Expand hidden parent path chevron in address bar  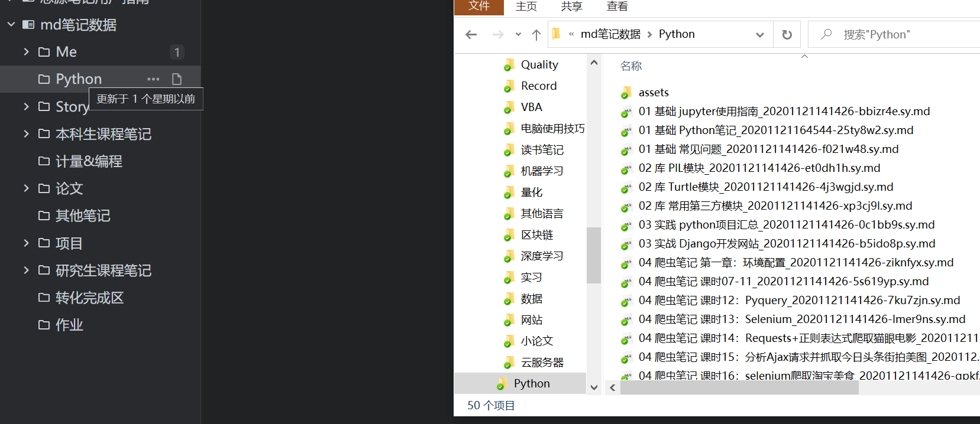click(x=571, y=34)
